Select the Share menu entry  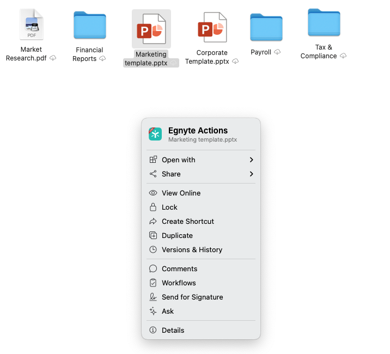[x=171, y=174]
